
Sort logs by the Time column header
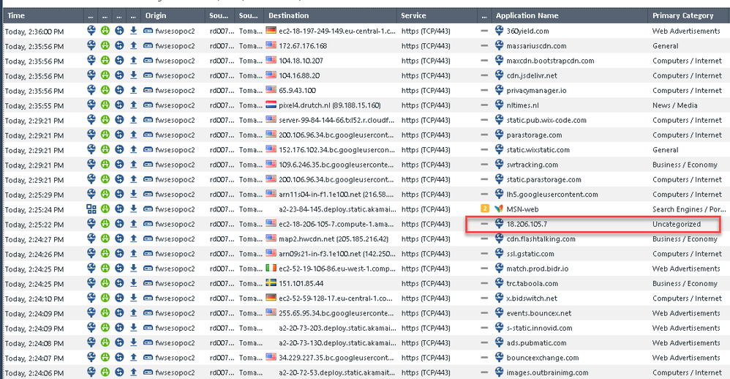16,15
